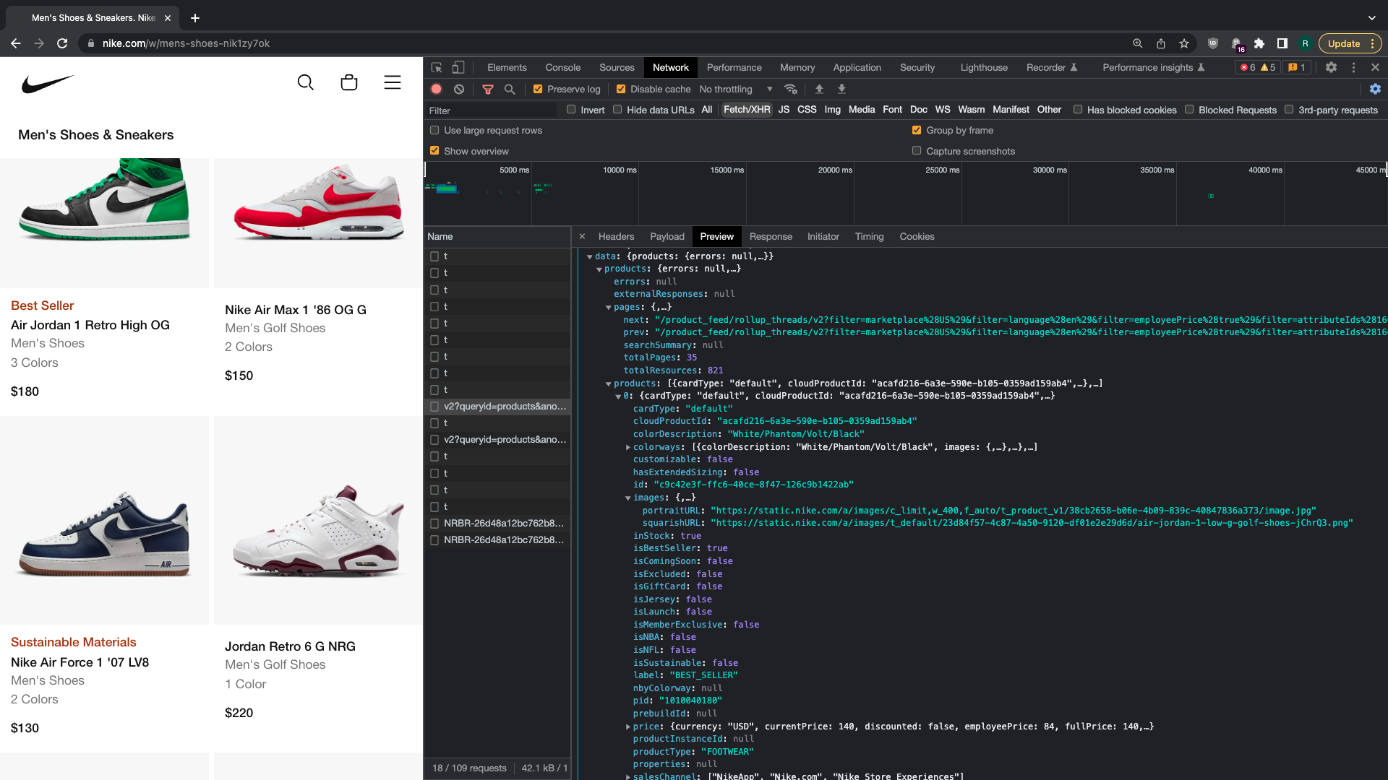The width and height of the screenshot is (1388, 780).
Task: Open the Nike site search icon
Action: coord(306,82)
